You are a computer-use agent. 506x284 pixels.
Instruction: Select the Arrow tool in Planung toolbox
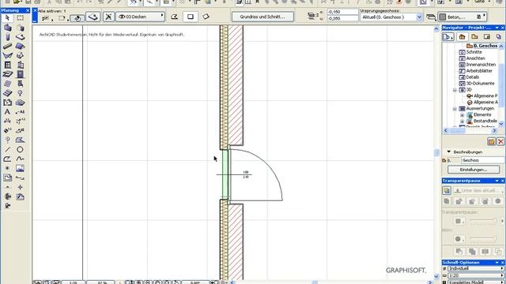click(7, 18)
